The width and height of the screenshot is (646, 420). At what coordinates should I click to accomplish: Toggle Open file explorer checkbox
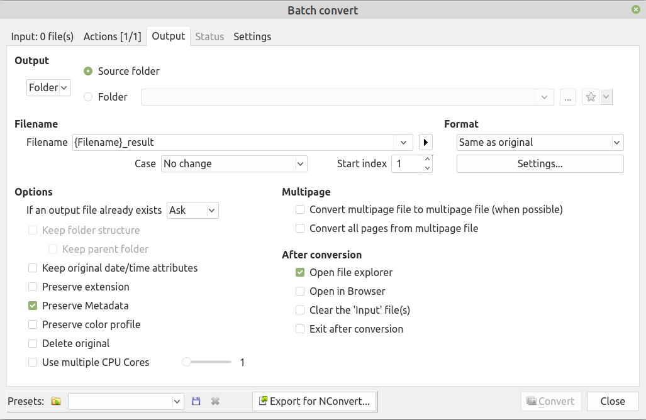300,272
